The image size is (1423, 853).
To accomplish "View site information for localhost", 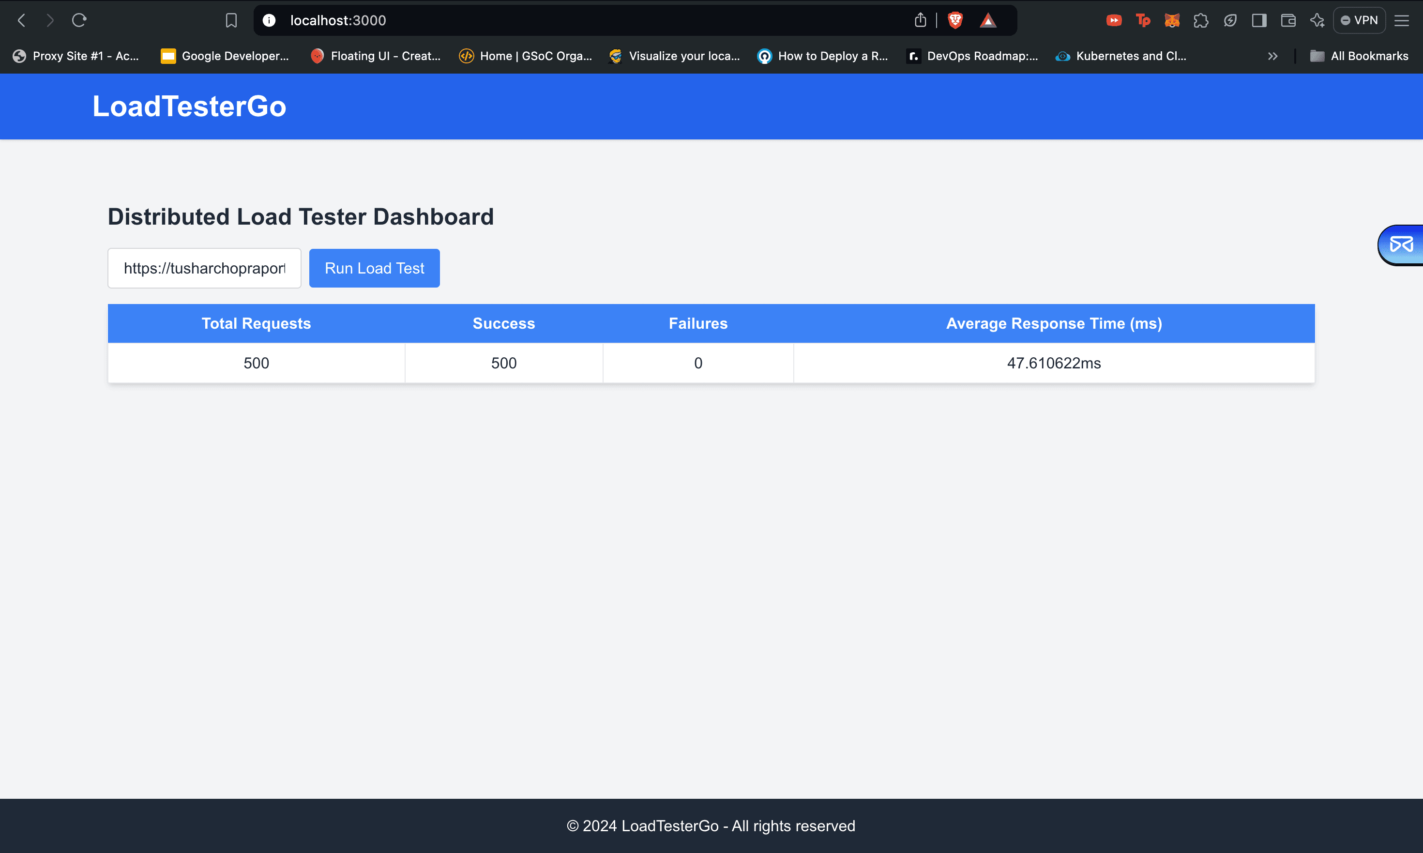I will click(x=269, y=21).
